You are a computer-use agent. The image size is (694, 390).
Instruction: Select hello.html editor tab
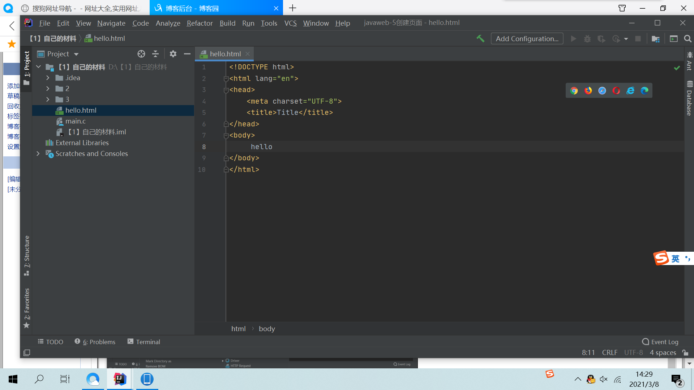point(225,54)
